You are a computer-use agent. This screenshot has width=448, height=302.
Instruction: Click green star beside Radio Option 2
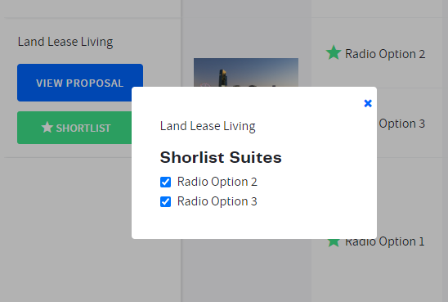click(334, 53)
